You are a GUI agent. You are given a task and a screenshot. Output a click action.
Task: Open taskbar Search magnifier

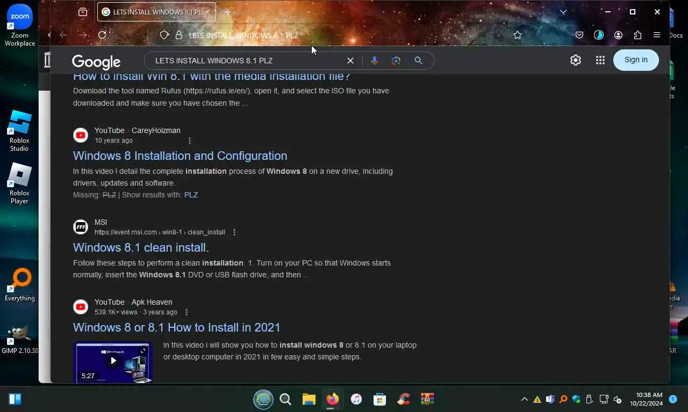click(285, 399)
